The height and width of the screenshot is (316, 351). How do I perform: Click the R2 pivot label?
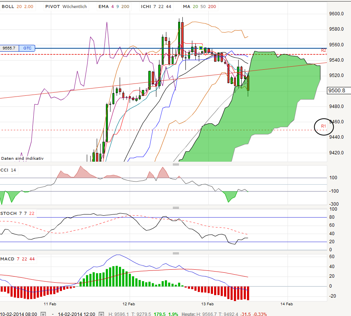(324, 50)
